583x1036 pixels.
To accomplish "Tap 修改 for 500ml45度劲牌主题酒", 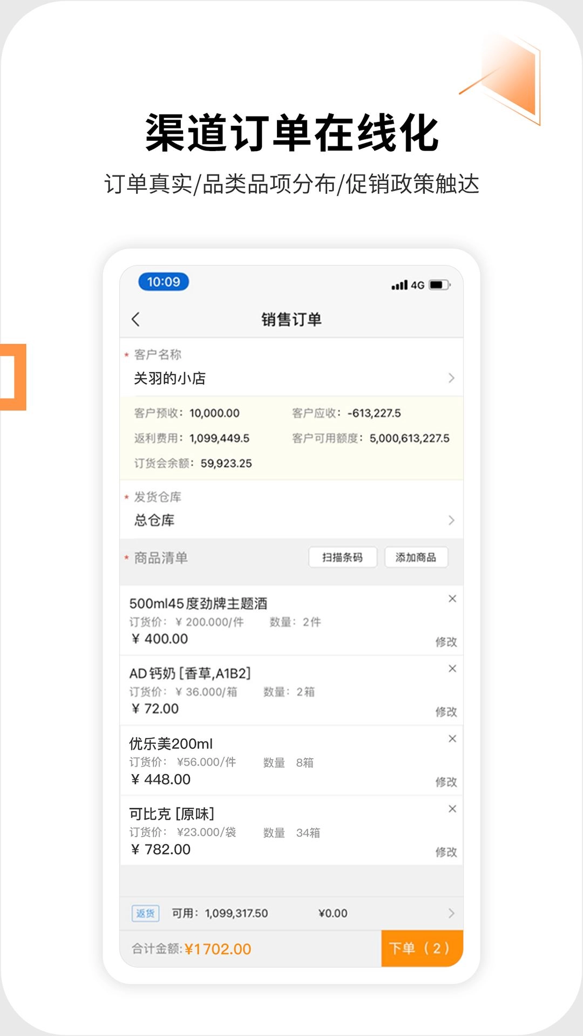I will coord(446,642).
